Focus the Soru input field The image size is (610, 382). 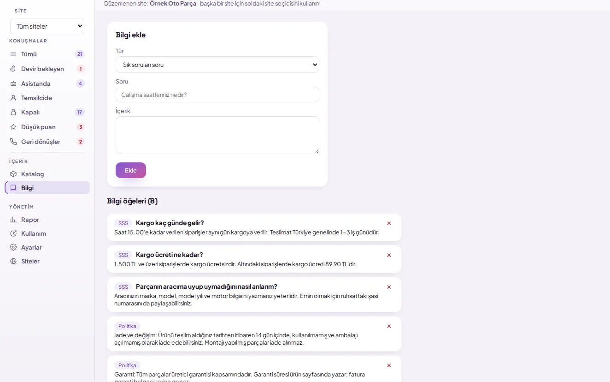pyautogui.click(x=217, y=95)
